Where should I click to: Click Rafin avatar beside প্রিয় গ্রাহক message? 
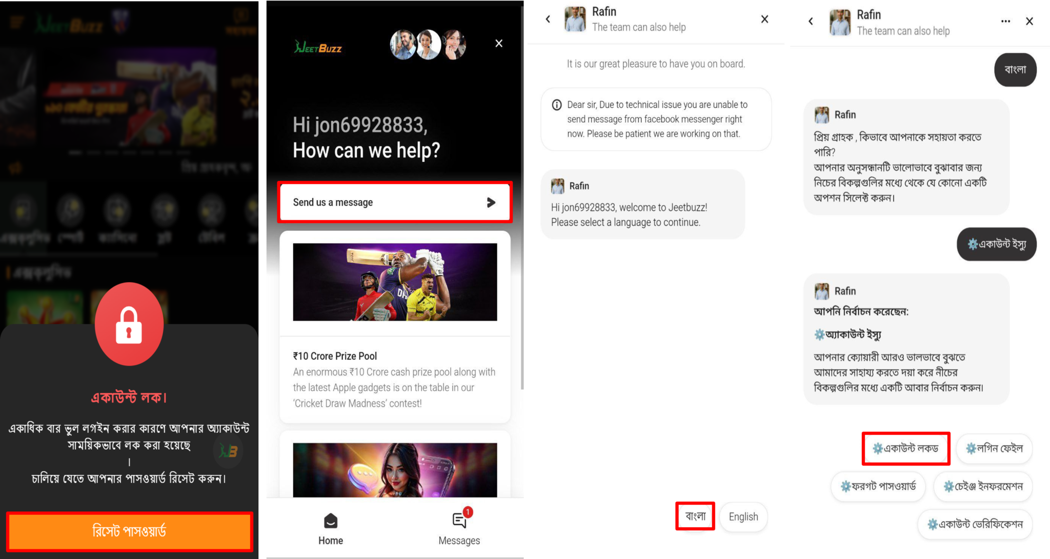pyautogui.click(x=822, y=114)
